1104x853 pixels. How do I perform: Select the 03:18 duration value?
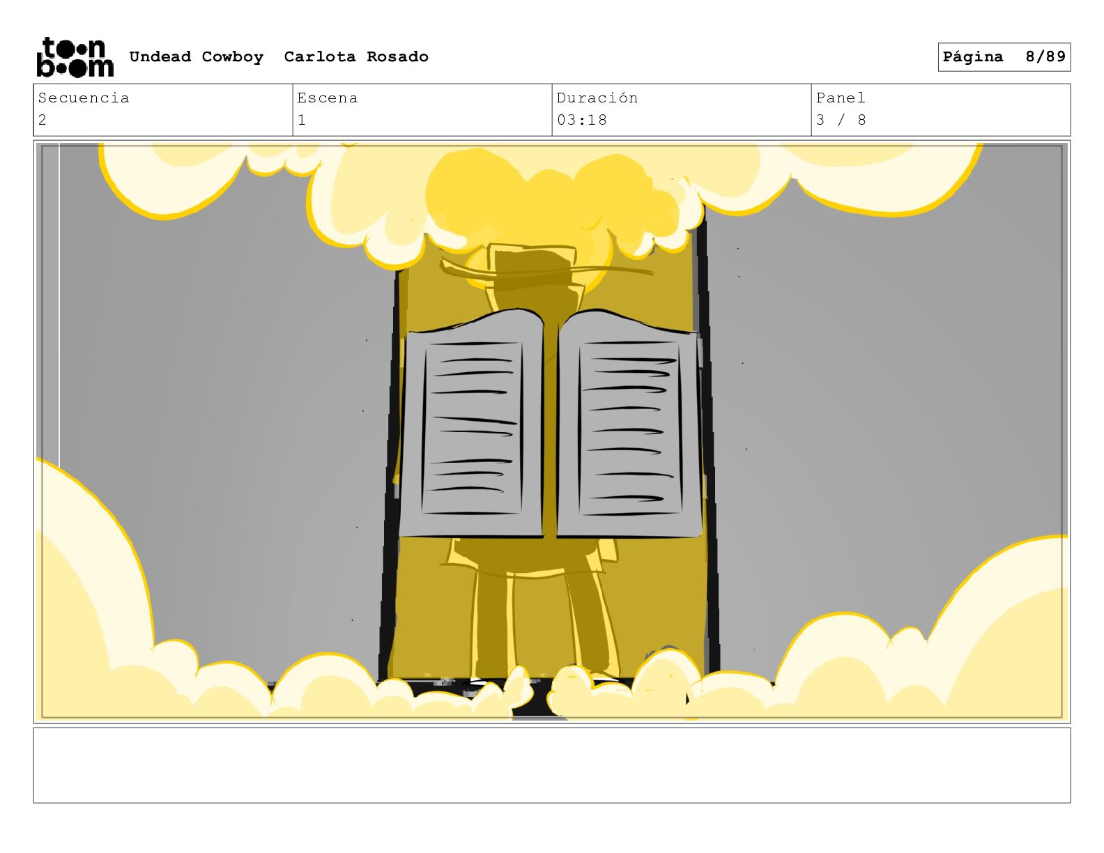582,120
